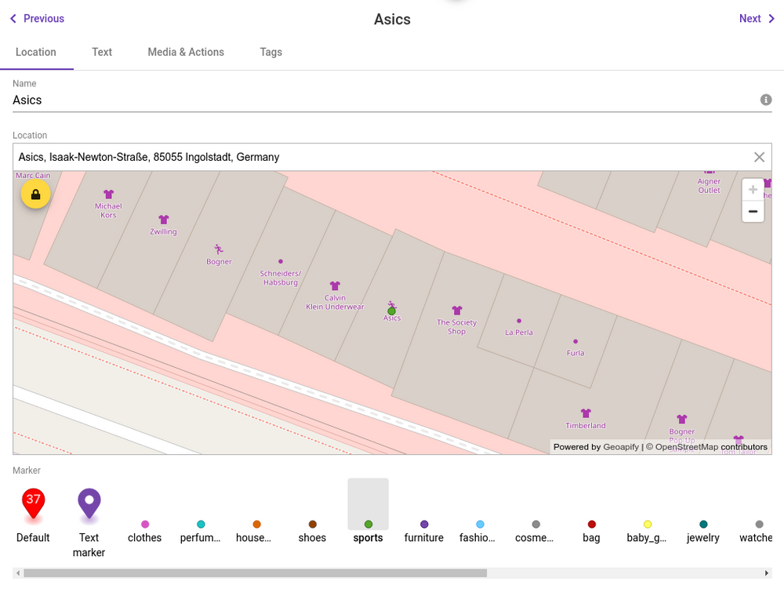Click the yellow map lock icon
Viewport: 784px width, 589px height.
pyautogui.click(x=35, y=194)
